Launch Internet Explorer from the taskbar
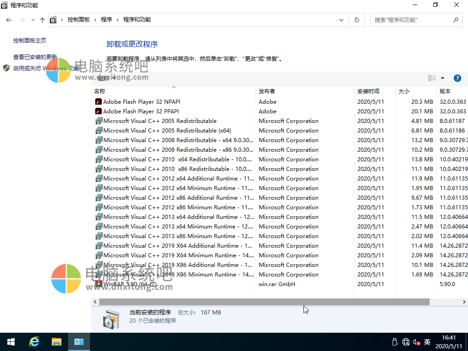 34,341
